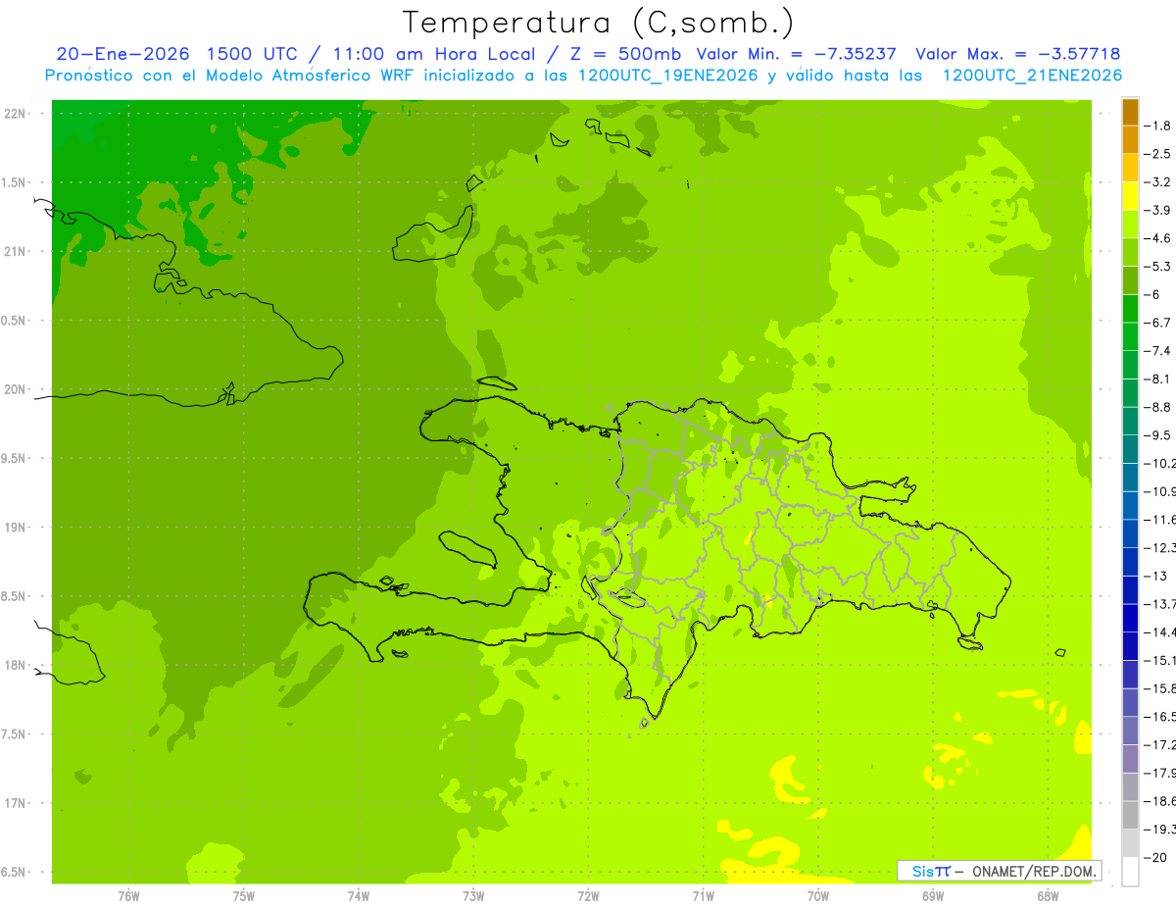
Task: Click the 75W longitude axis label
Action: pyautogui.click(x=243, y=895)
